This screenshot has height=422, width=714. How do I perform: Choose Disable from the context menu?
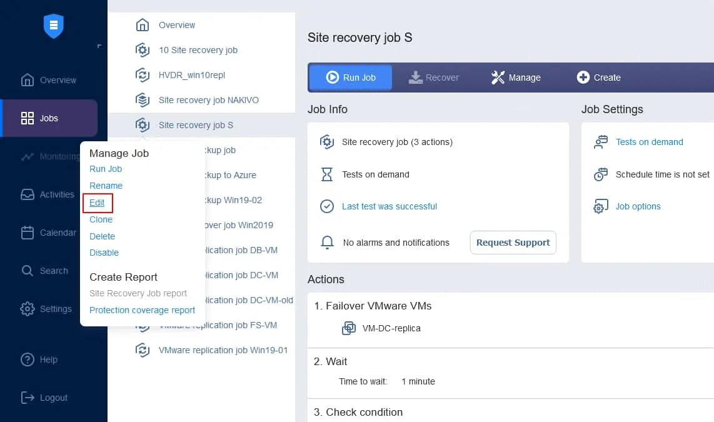104,253
